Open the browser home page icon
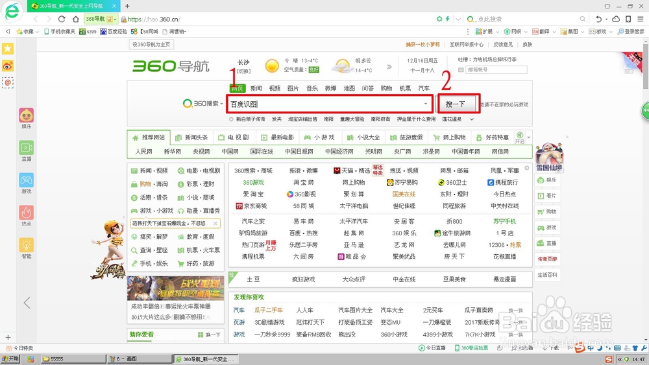 coord(75,19)
